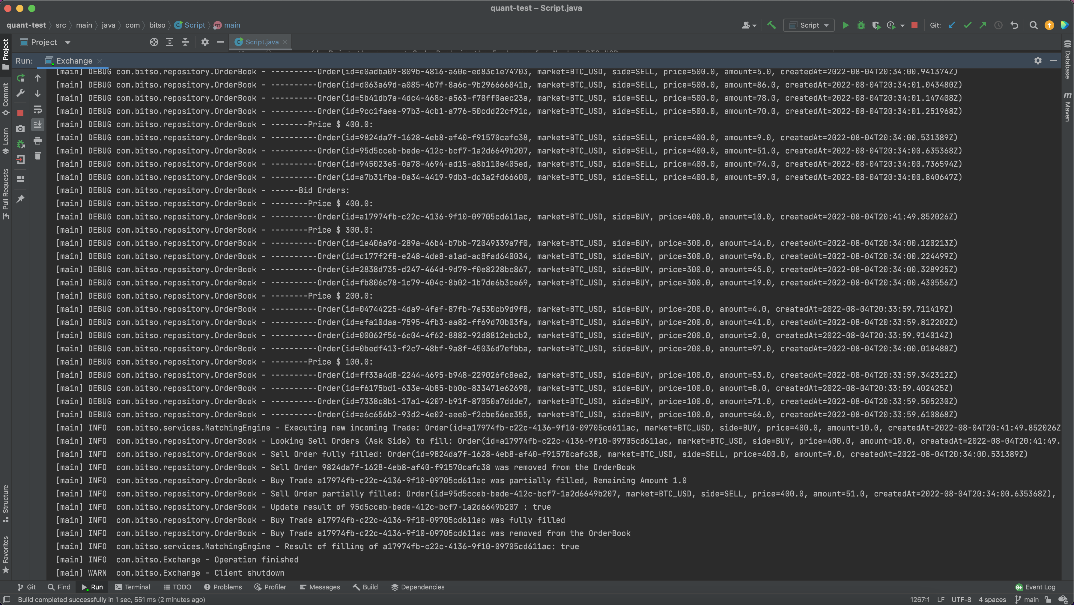Click Git Update Project blue arrow
Image resolution: width=1074 pixels, height=605 pixels.
pyautogui.click(x=951, y=25)
